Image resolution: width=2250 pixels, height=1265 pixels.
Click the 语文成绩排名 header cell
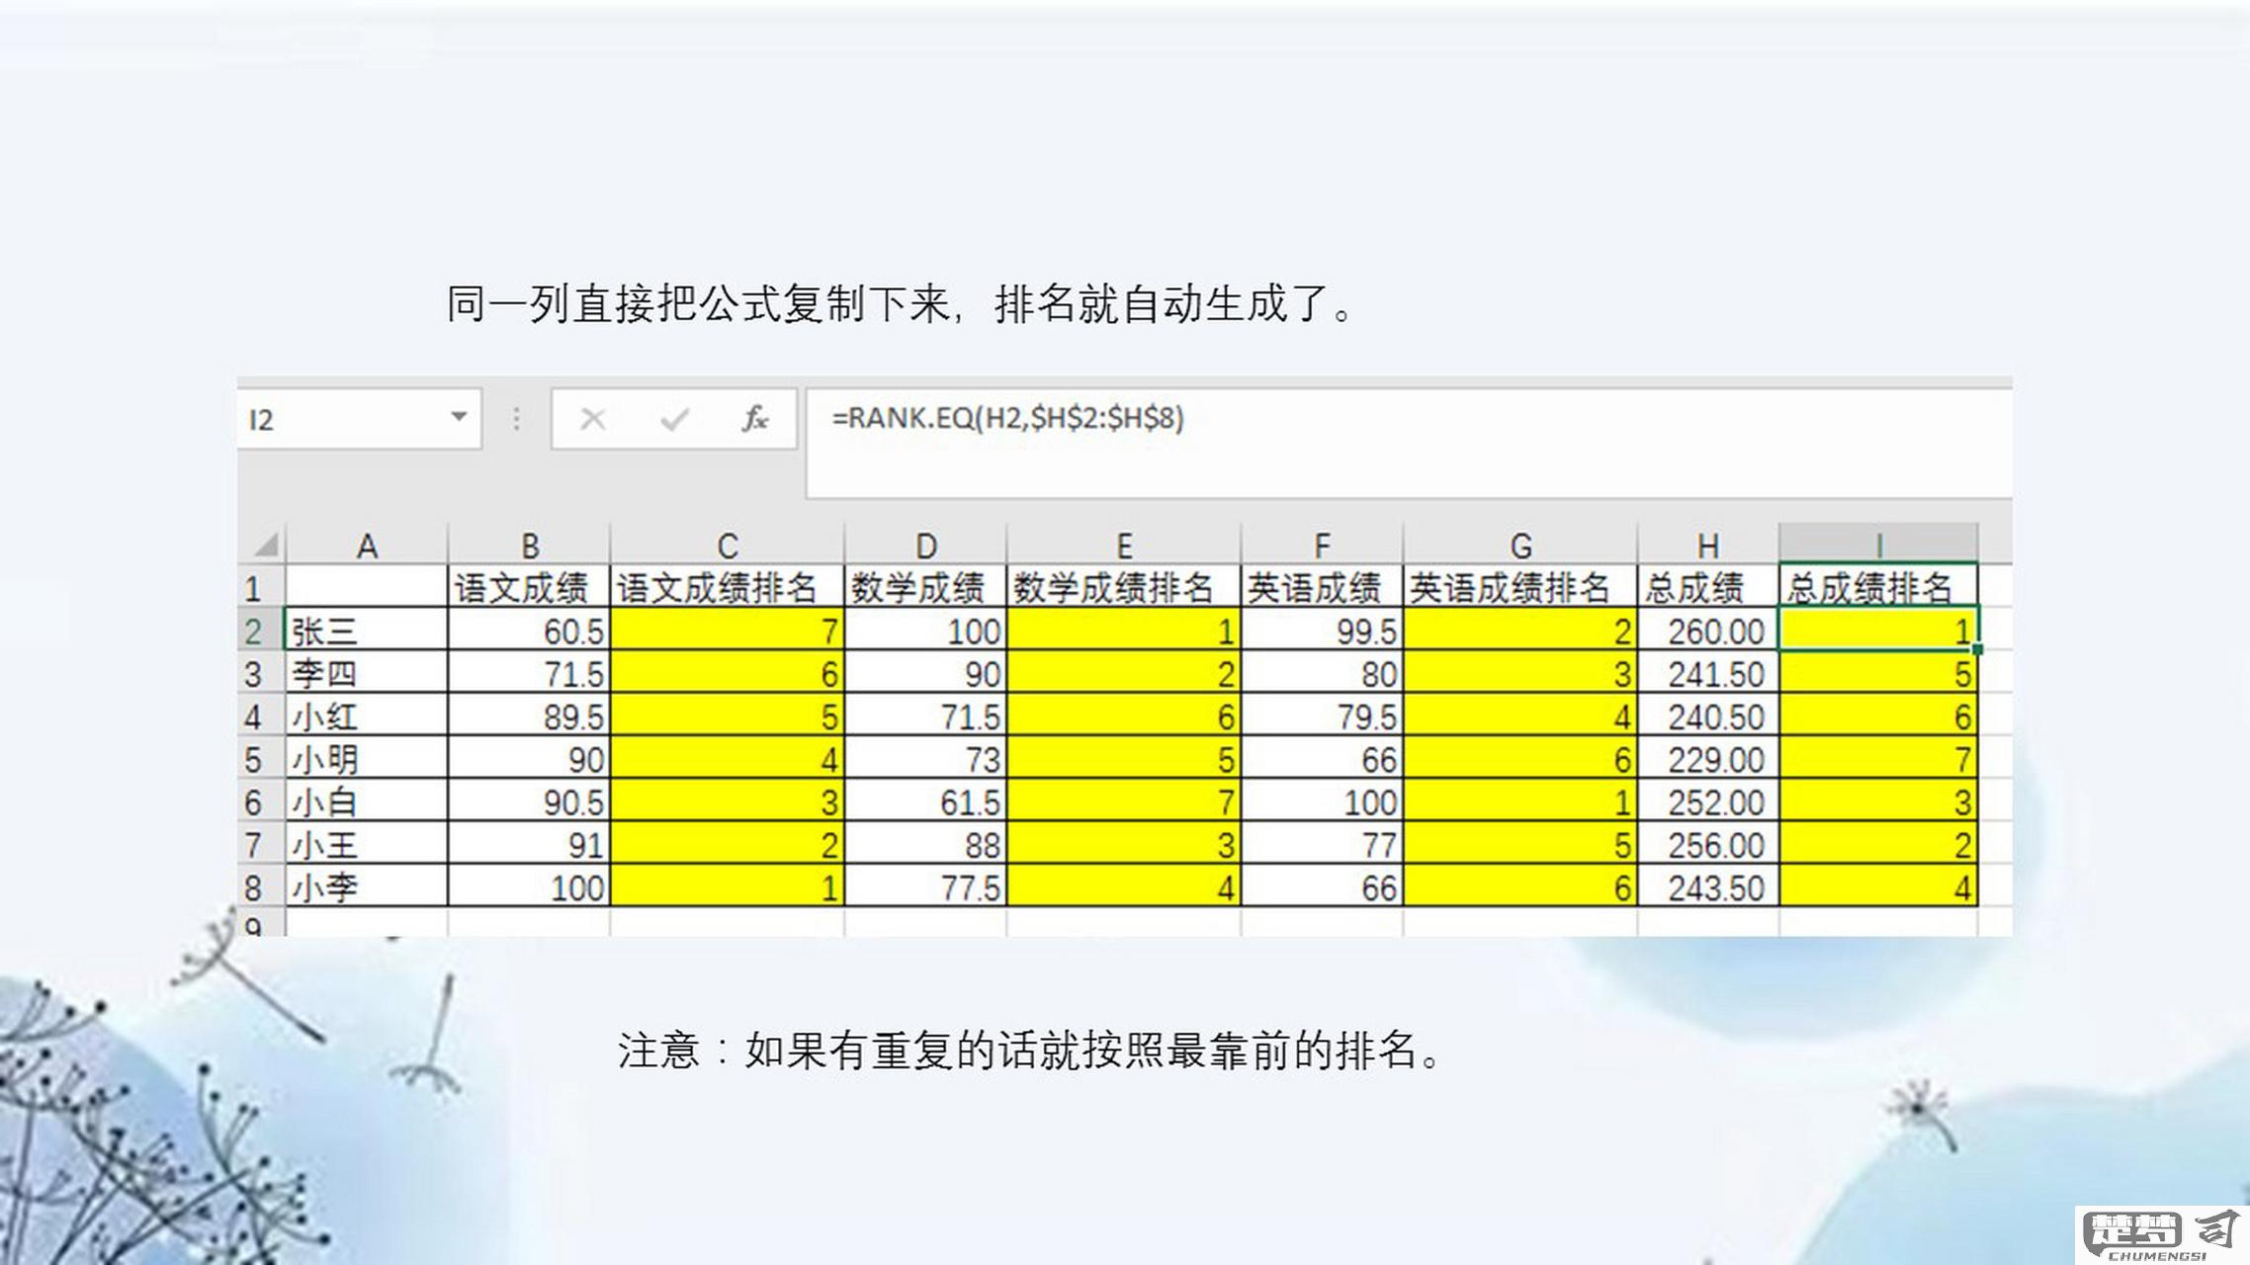point(728,588)
